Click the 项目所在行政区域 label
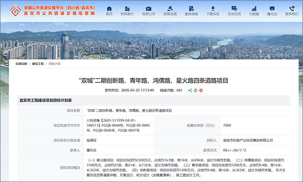Viewport: 303px width, 182px height. pos(67,140)
